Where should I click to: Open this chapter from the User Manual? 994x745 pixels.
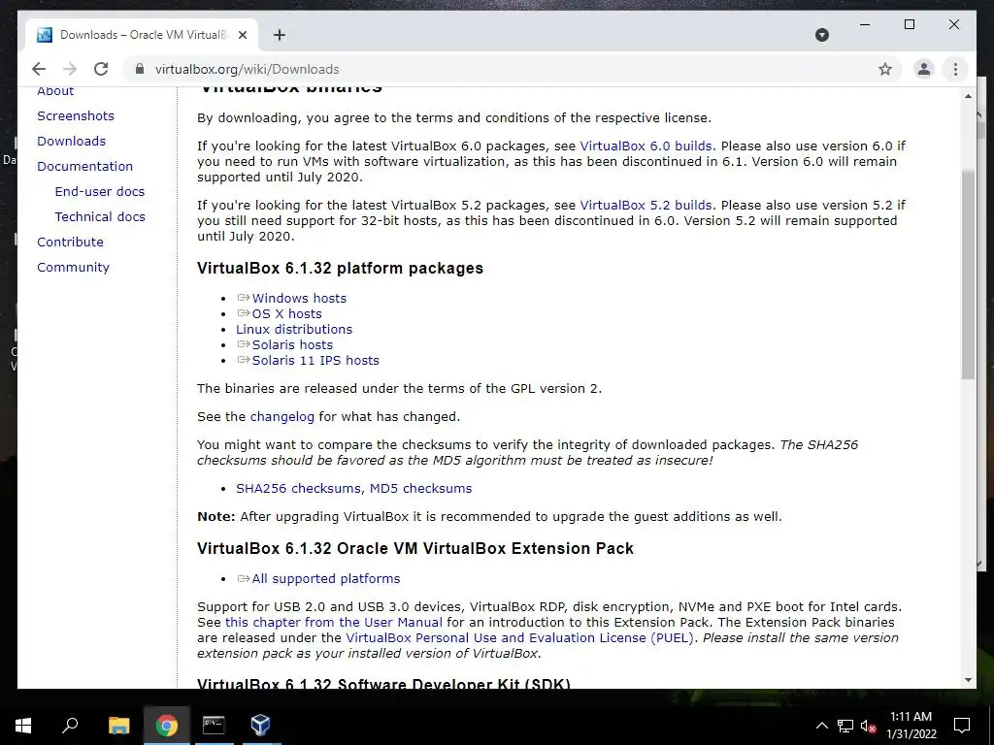click(x=334, y=622)
